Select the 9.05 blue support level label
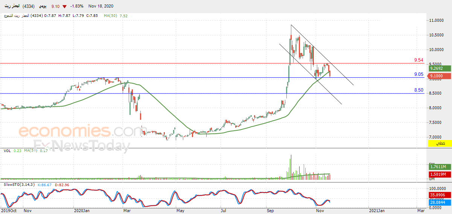452x214 pixels. 419,74
